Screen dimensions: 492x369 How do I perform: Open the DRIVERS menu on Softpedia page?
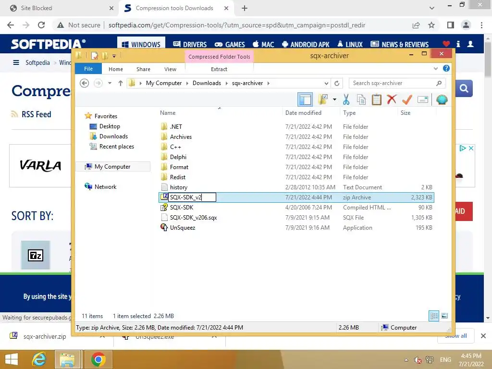tap(190, 45)
